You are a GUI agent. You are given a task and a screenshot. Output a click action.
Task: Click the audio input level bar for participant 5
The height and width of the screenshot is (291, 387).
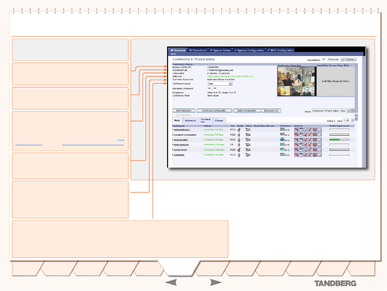(x=339, y=150)
